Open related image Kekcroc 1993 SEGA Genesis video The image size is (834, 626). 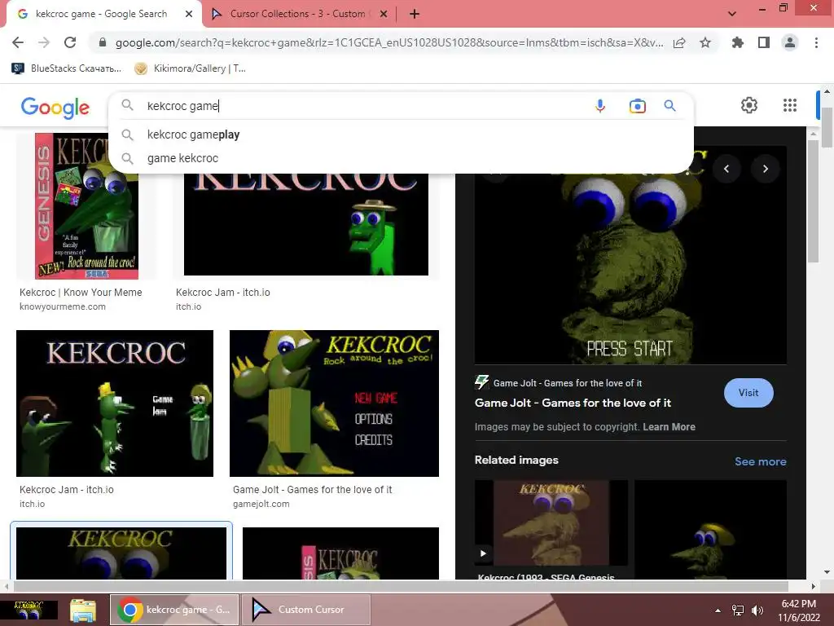[551, 522]
